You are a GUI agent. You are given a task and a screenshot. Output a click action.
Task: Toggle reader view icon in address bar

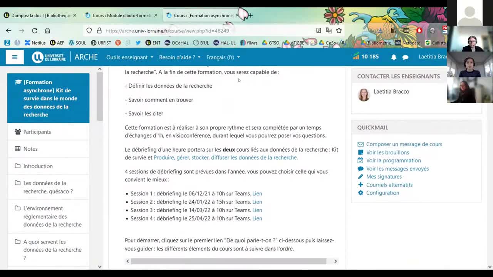319,30
